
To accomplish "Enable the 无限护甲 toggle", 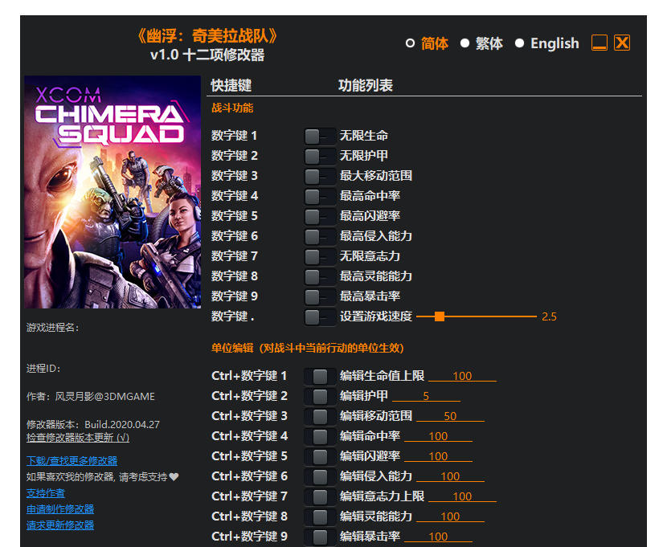I will (320, 157).
